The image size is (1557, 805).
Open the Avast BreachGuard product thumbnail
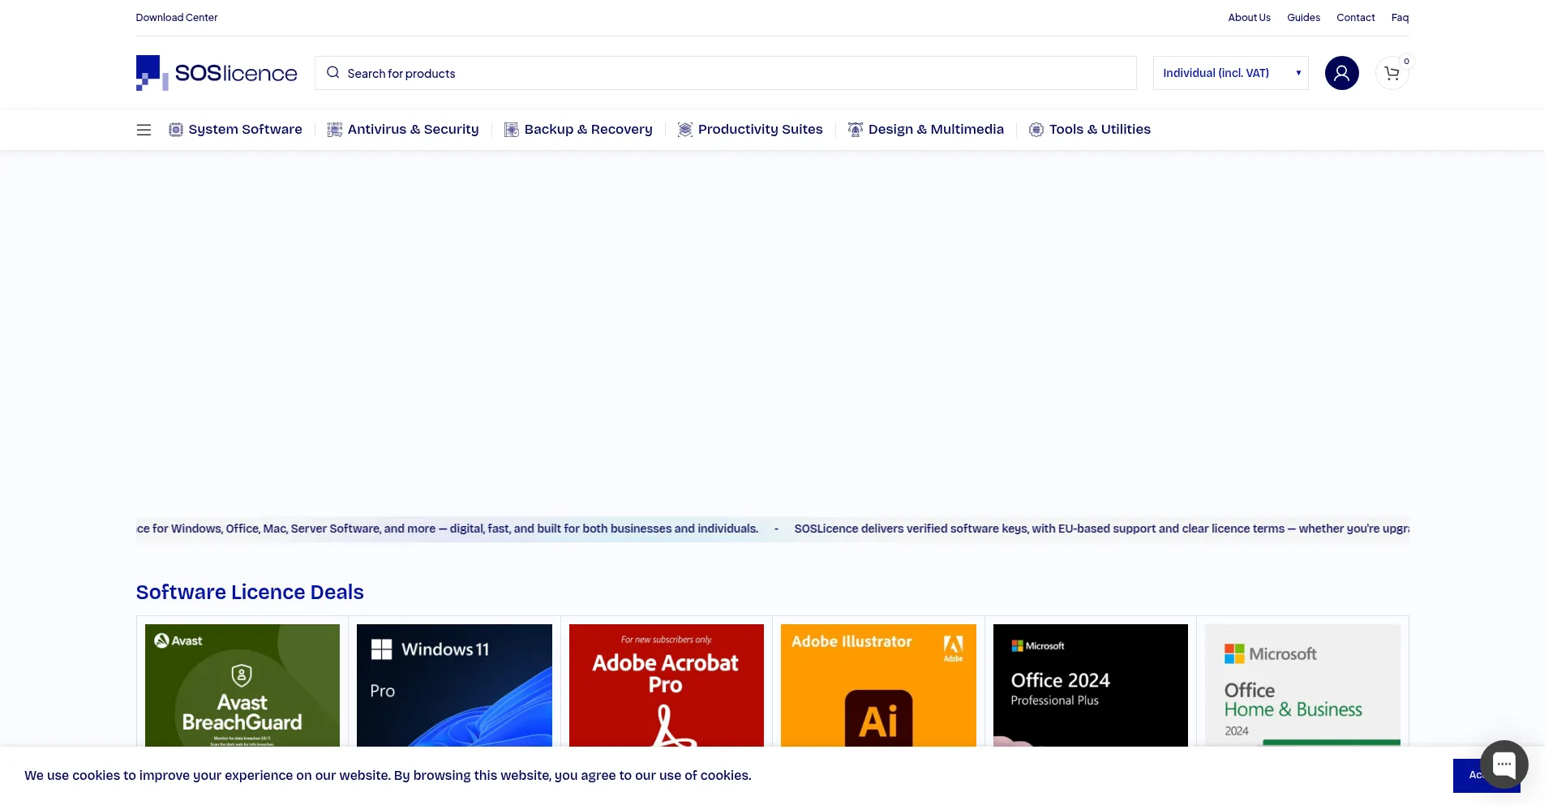pos(242,685)
